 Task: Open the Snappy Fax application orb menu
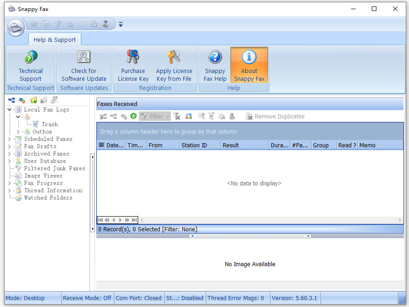point(16,27)
